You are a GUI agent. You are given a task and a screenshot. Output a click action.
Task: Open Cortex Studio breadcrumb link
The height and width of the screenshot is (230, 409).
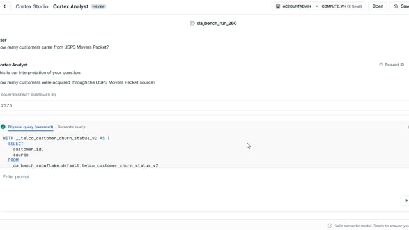point(32,6)
